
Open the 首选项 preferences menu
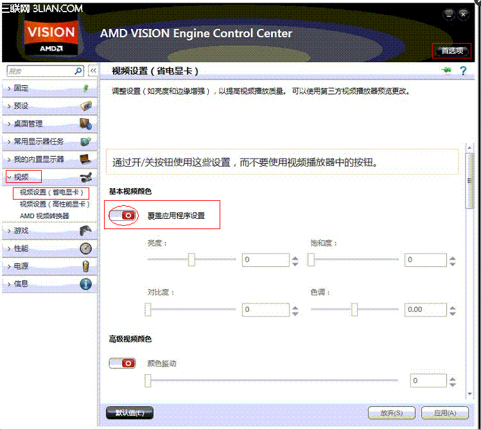452,51
